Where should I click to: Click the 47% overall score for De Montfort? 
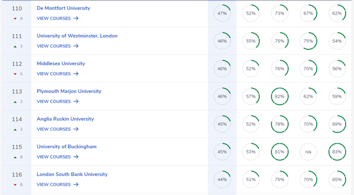coord(222,13)
